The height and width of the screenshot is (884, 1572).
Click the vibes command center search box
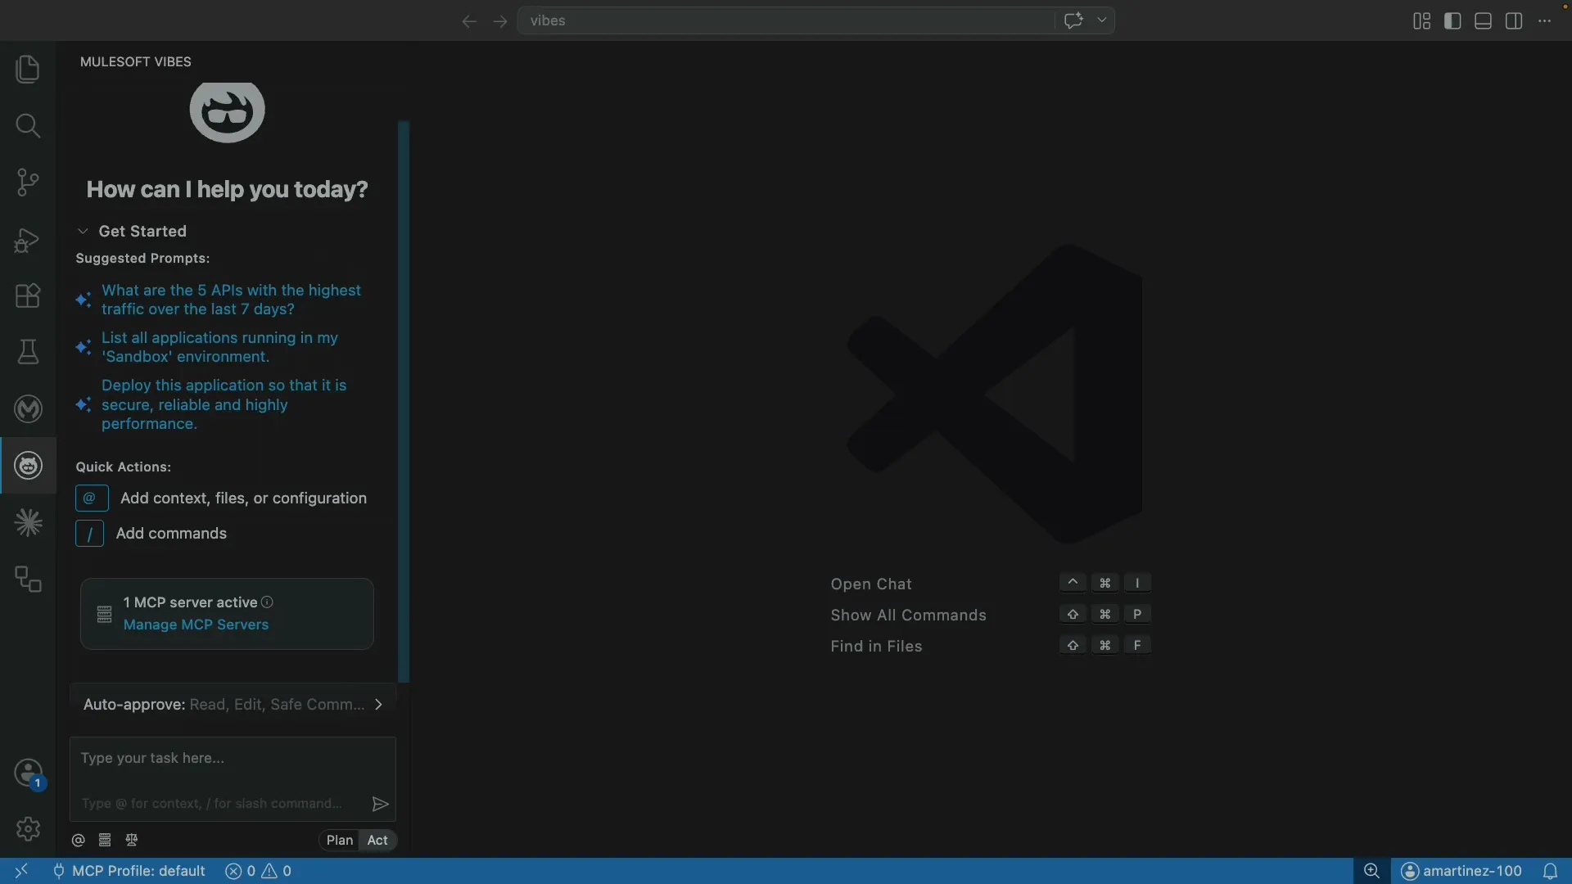click(786, 20)
